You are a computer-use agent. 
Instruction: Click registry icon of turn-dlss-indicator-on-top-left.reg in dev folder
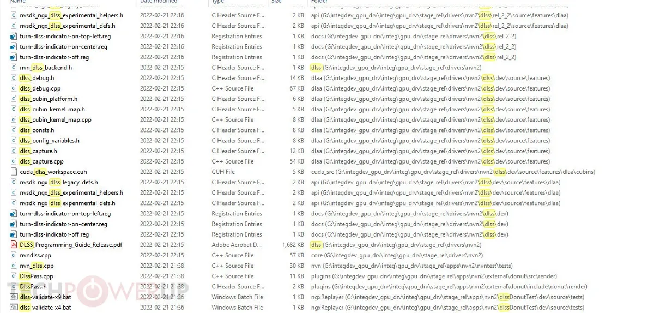(14, 214)
